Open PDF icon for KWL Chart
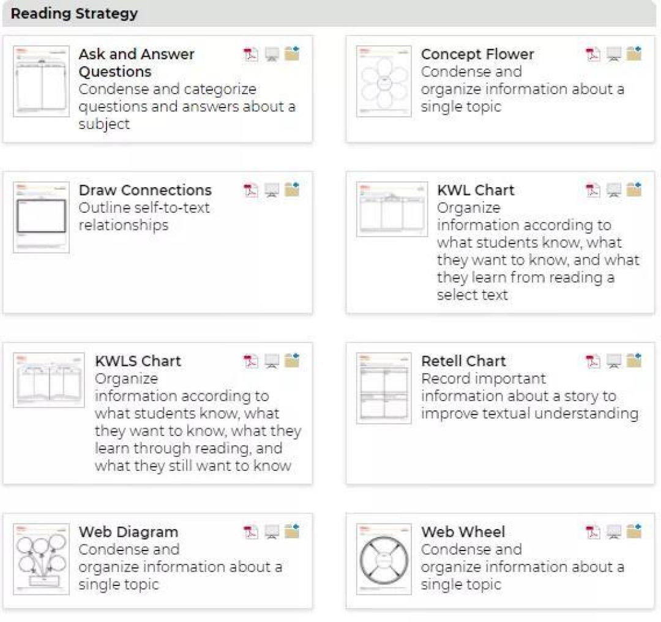Image resolution: width=661 pixels, height=622 pixels. coord(593,190)
